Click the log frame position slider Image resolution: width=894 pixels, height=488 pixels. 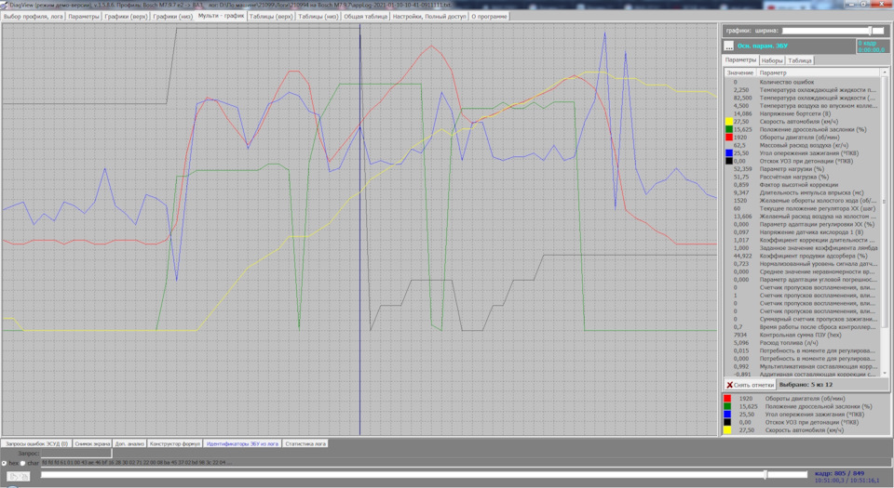click(x=425, y=474)
